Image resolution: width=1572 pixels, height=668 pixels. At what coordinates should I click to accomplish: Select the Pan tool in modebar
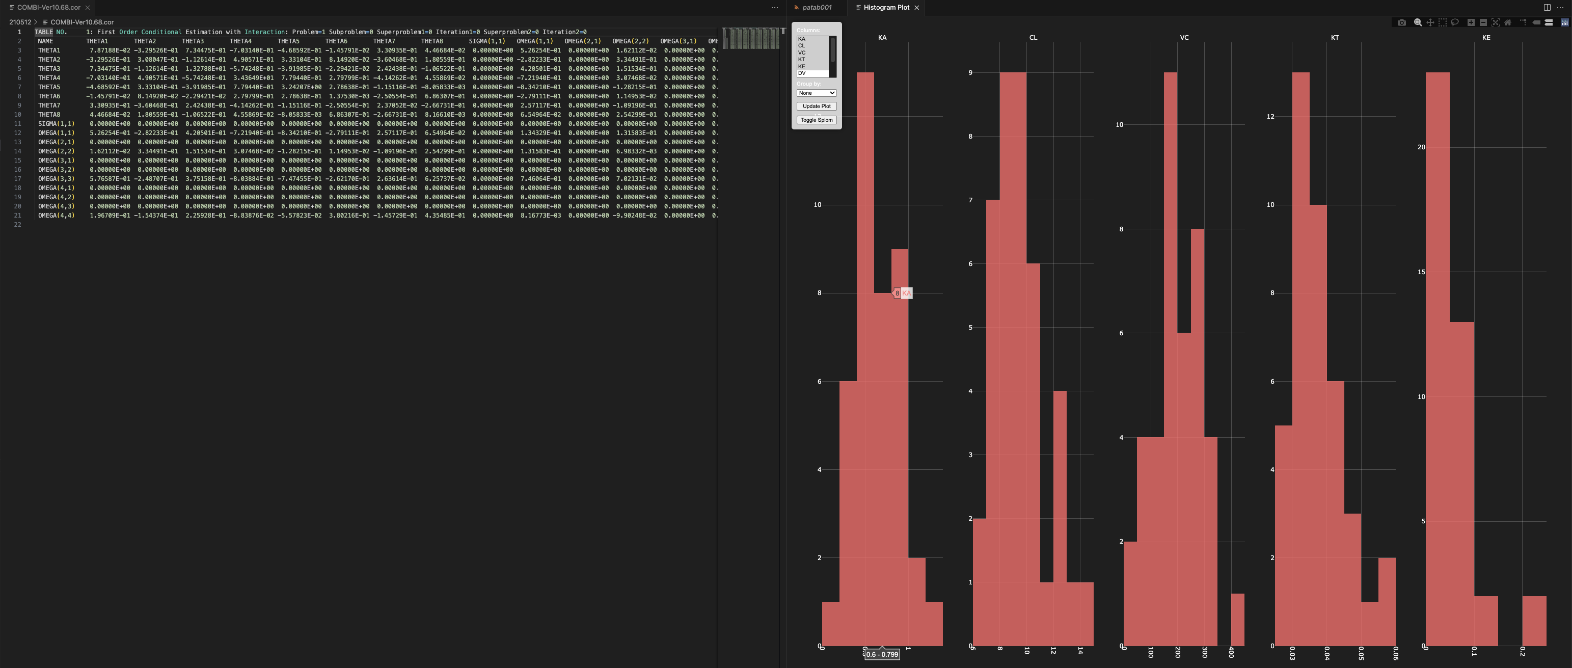pos(1430,22)
